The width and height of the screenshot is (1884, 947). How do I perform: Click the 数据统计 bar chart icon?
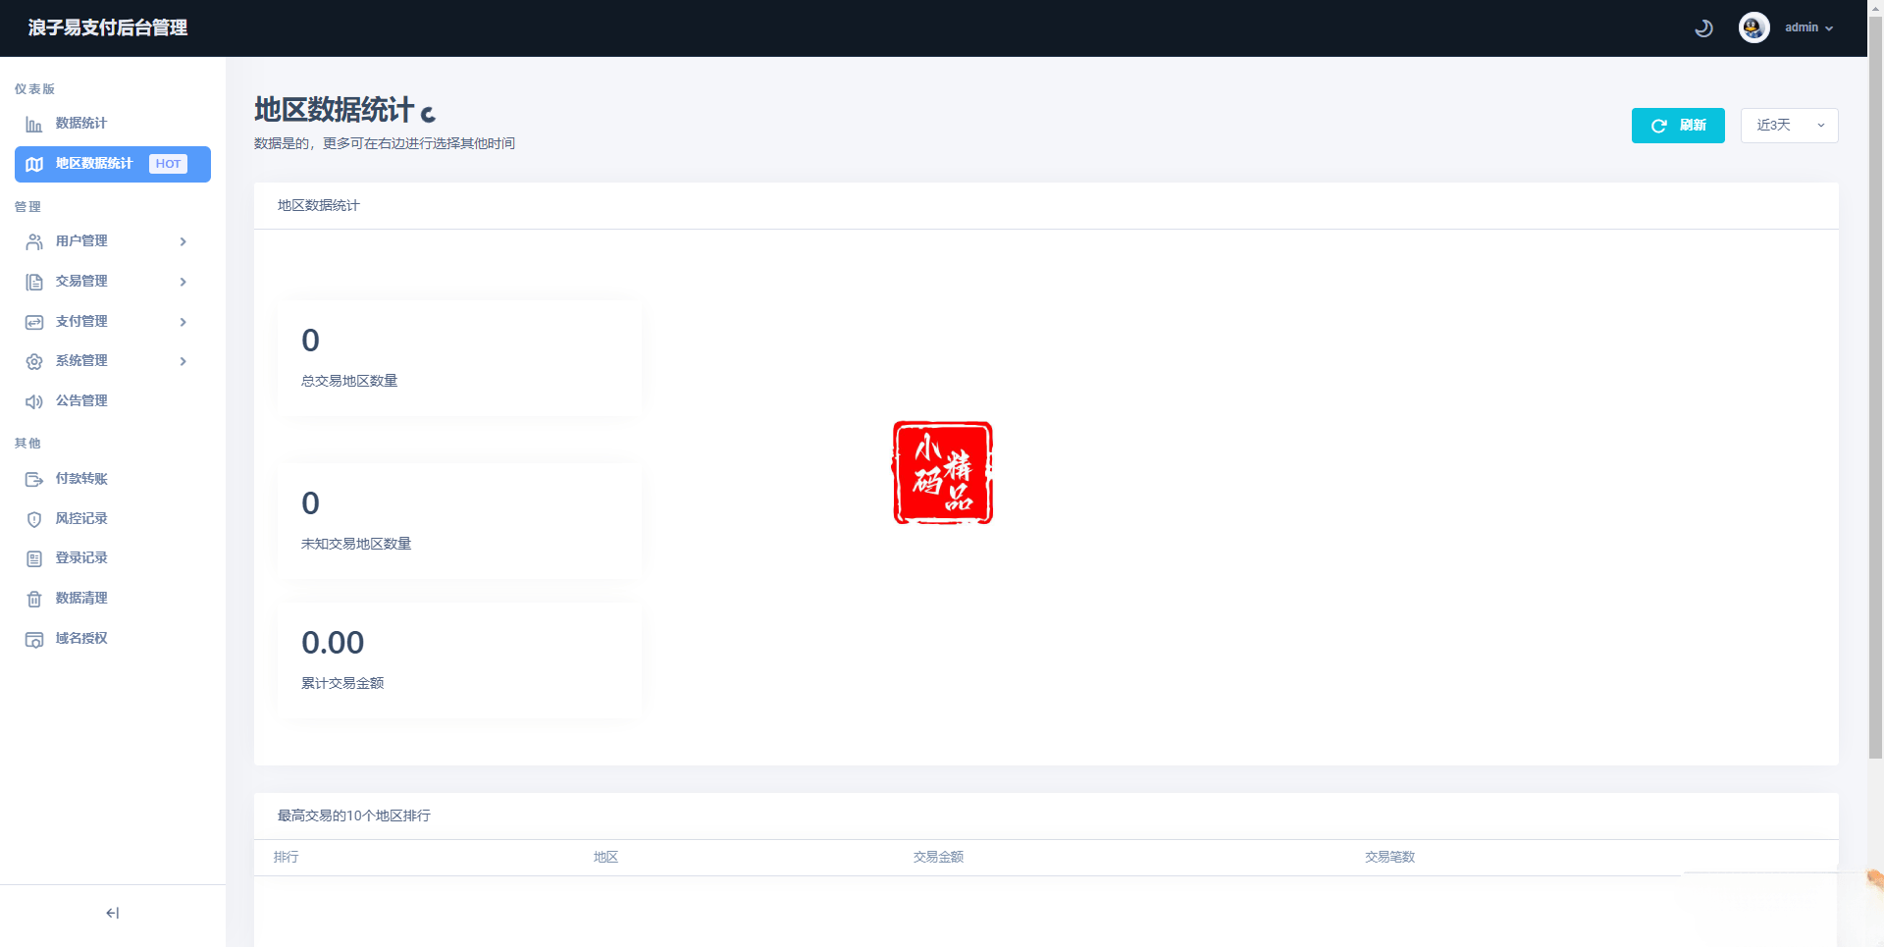[x=34, y=125]
